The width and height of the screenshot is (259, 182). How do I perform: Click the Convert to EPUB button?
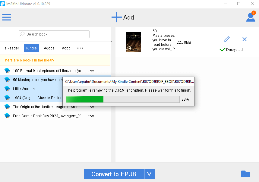click(114, 174)
